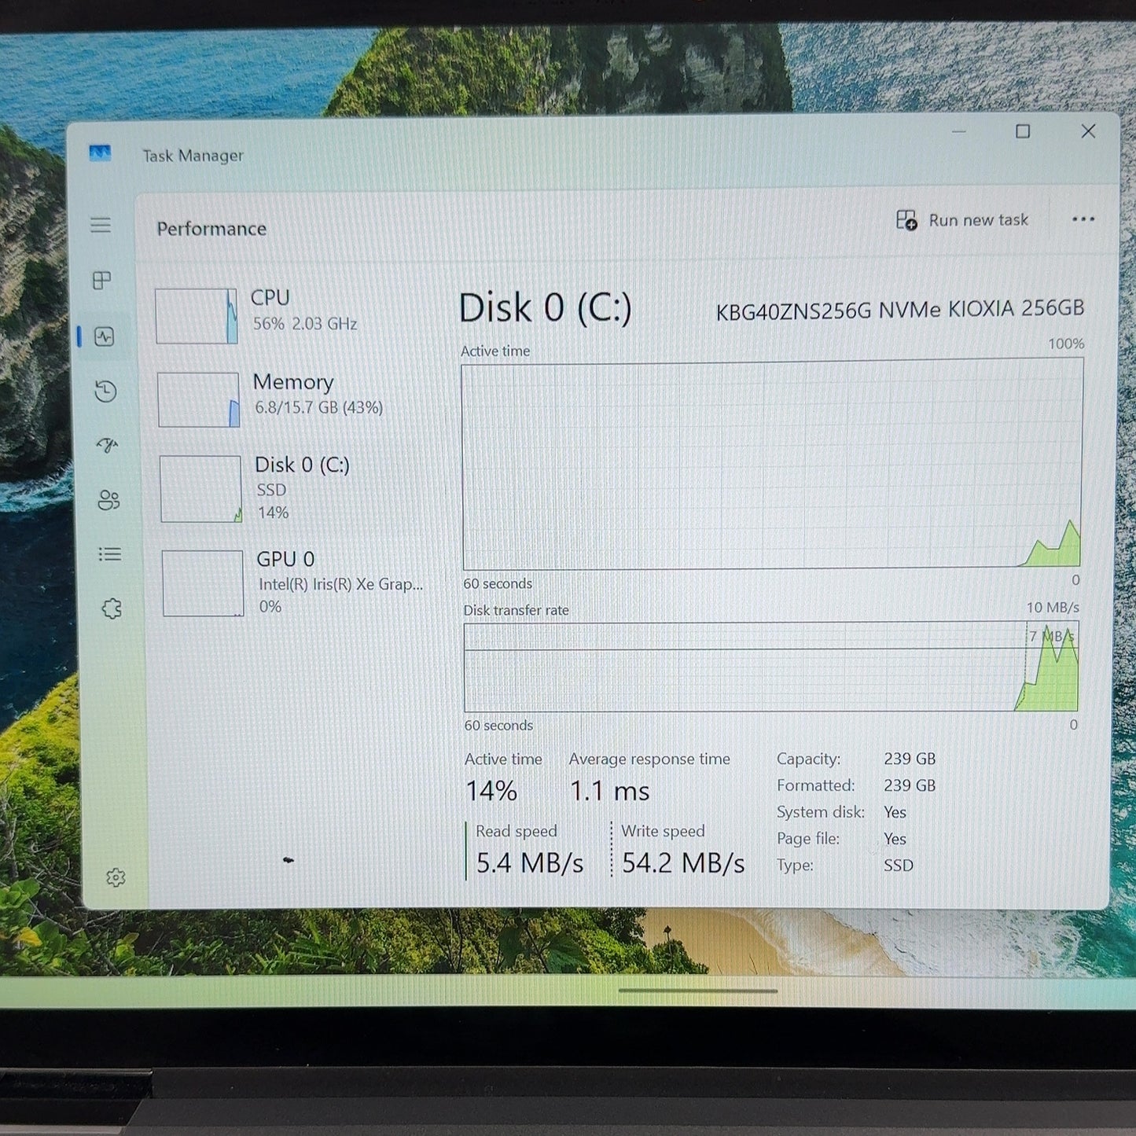Open the Users page icon

108,500
